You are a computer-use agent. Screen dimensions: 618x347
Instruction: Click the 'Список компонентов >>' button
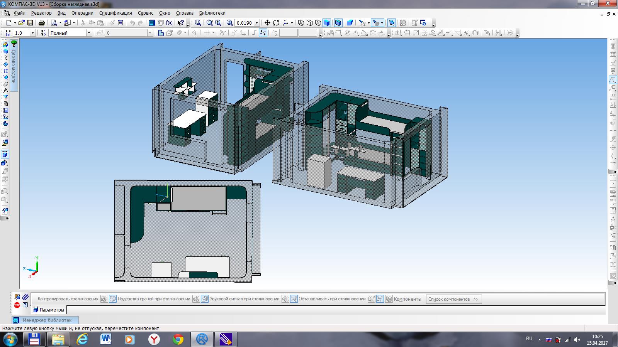tap(453, 299)
